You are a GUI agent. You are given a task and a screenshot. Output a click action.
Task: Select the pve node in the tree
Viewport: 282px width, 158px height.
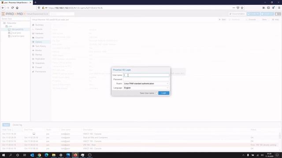(11, 26)
